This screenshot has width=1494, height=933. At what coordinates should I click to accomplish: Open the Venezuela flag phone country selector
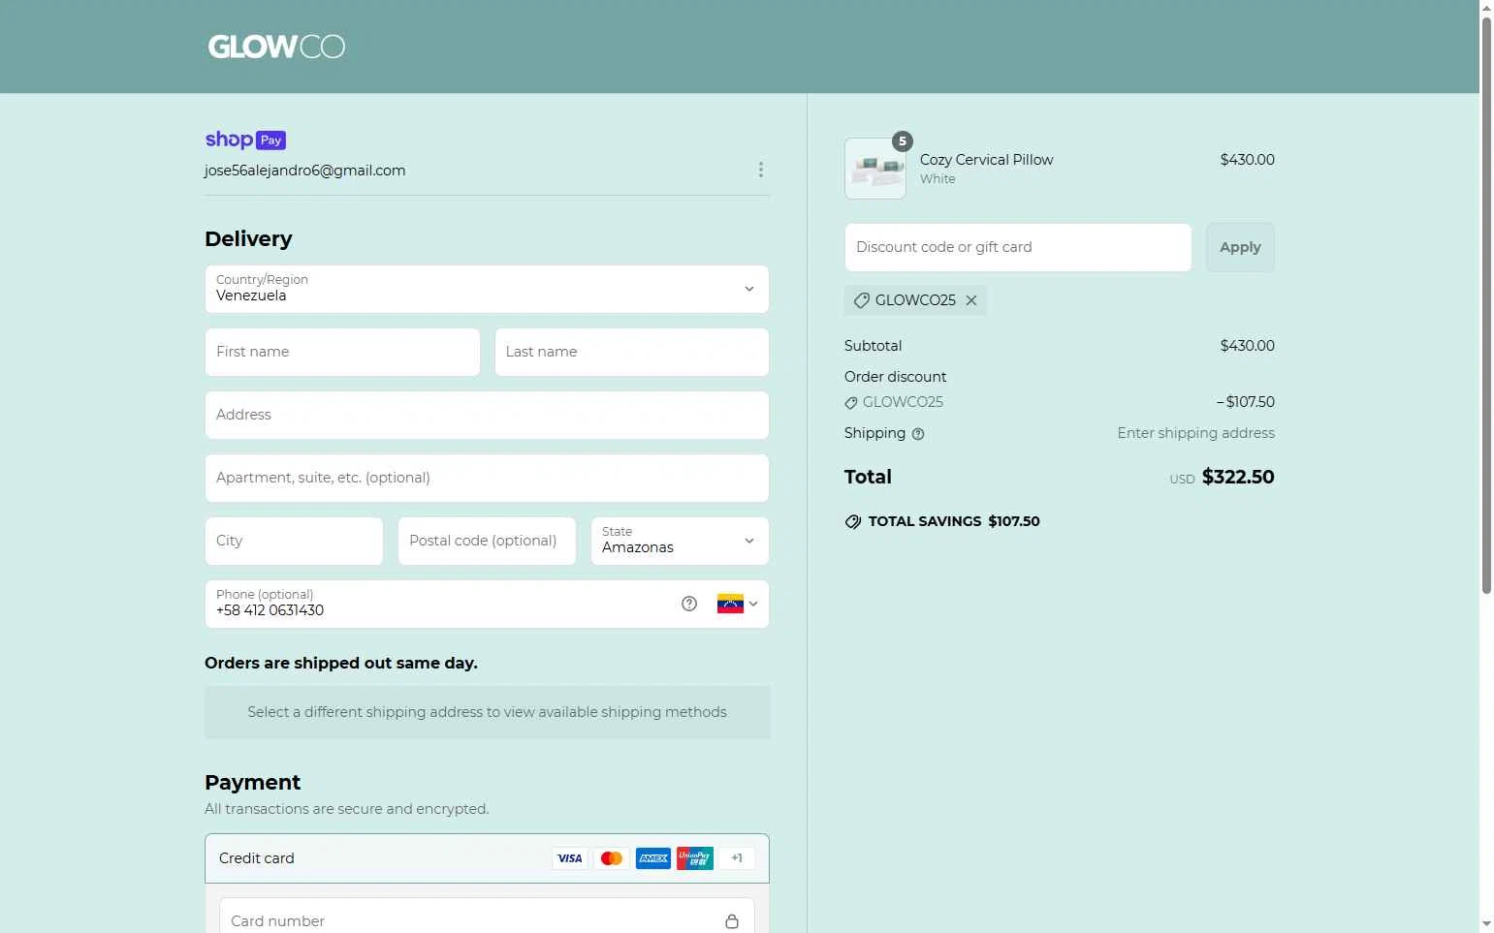[x=738, y=604]
